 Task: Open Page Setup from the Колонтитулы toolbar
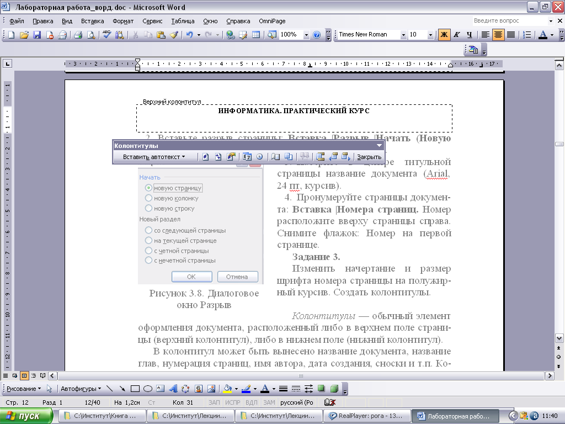point(276,157)
